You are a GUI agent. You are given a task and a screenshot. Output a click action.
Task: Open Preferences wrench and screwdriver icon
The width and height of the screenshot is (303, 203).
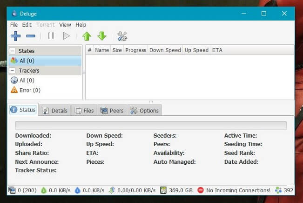coord(122,36)
